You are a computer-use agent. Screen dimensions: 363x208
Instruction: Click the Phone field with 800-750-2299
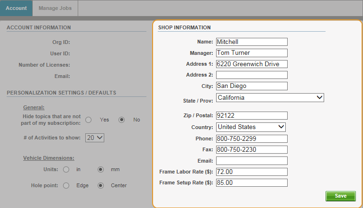tap(252, 139)
